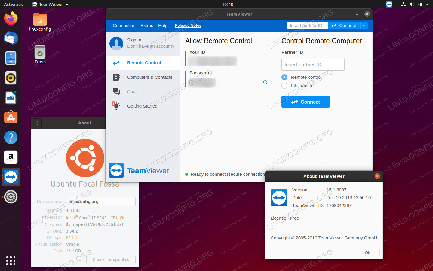Show the applications grid
The height and width of the screenshot is (271, 433).
click(11, 260)
